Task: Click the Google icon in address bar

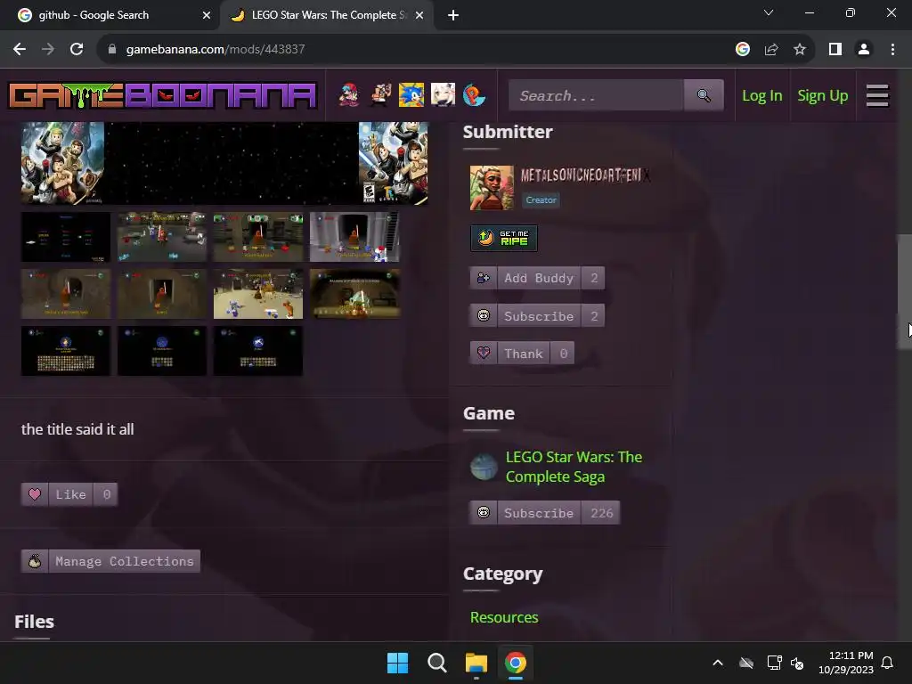Action: click(x=742, y=49)
